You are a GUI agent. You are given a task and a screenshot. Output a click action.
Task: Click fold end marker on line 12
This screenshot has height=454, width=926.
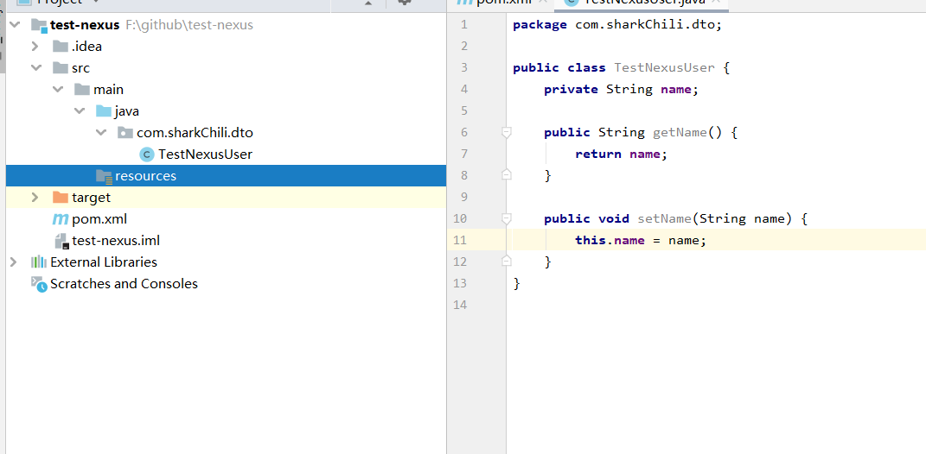(x=507, y=261)
